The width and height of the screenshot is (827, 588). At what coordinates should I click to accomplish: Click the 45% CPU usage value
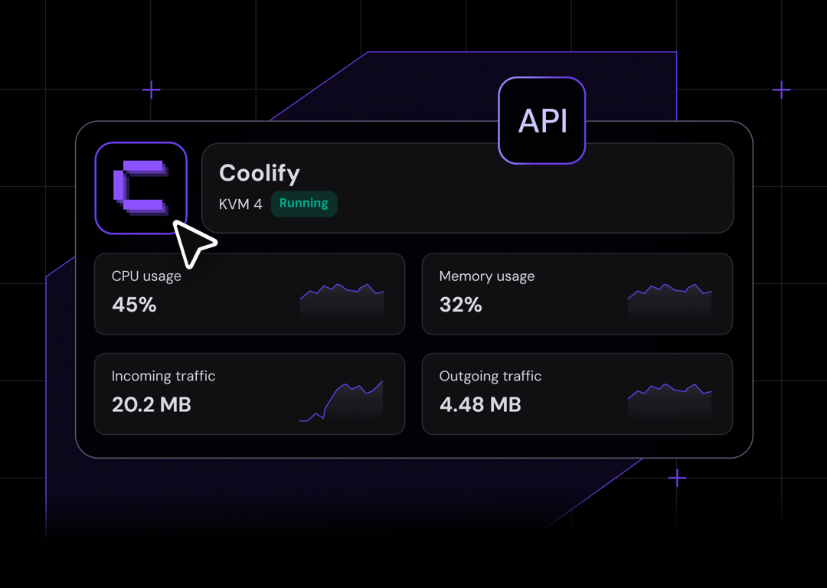coord(133,305)
